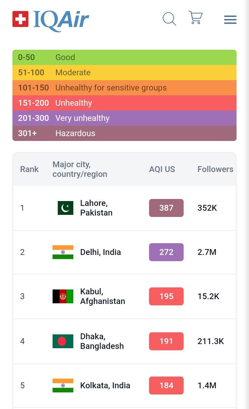Viewport: 249px width, 409px height.
Task: Click the Bangladesh flag icon
Action: tap(63, 341)
